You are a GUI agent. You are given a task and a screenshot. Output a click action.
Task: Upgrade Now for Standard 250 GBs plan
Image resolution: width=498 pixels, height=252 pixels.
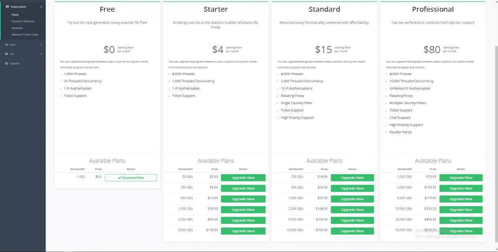[352, 177]
